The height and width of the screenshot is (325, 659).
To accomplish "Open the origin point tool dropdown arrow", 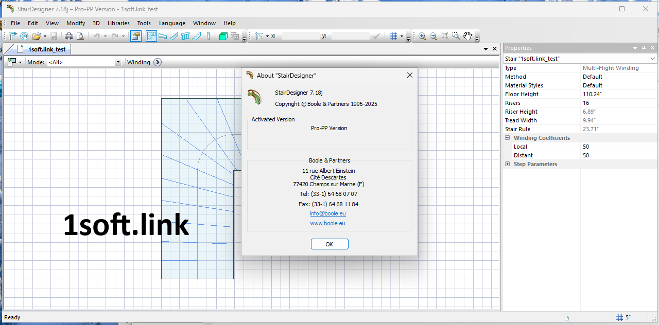I will (x=267, y=36).
